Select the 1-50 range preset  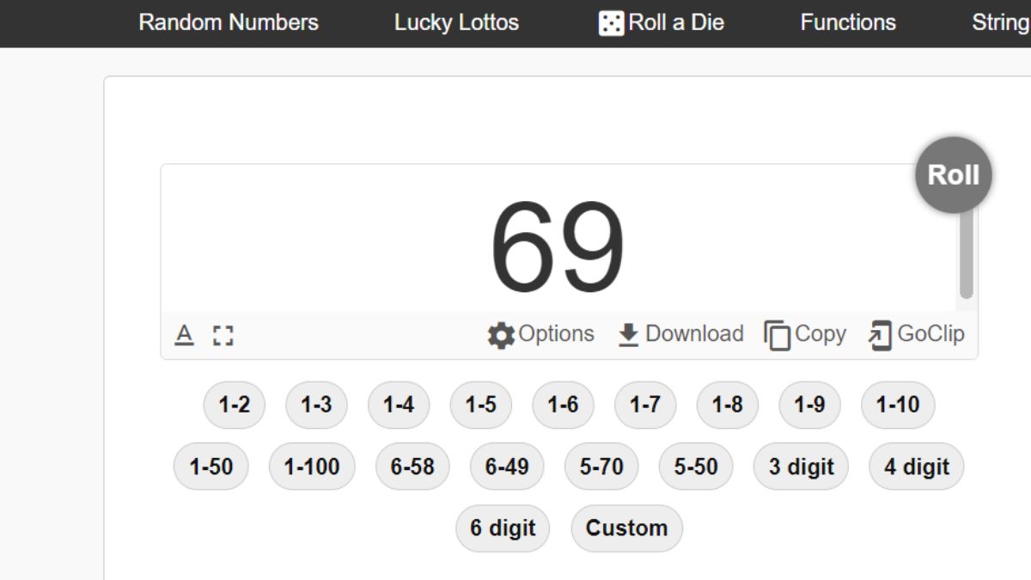211,467
